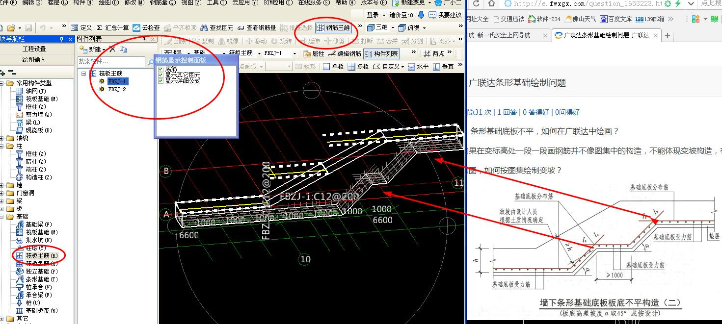Open the 新建 dropdown in component list

[93, 49]
